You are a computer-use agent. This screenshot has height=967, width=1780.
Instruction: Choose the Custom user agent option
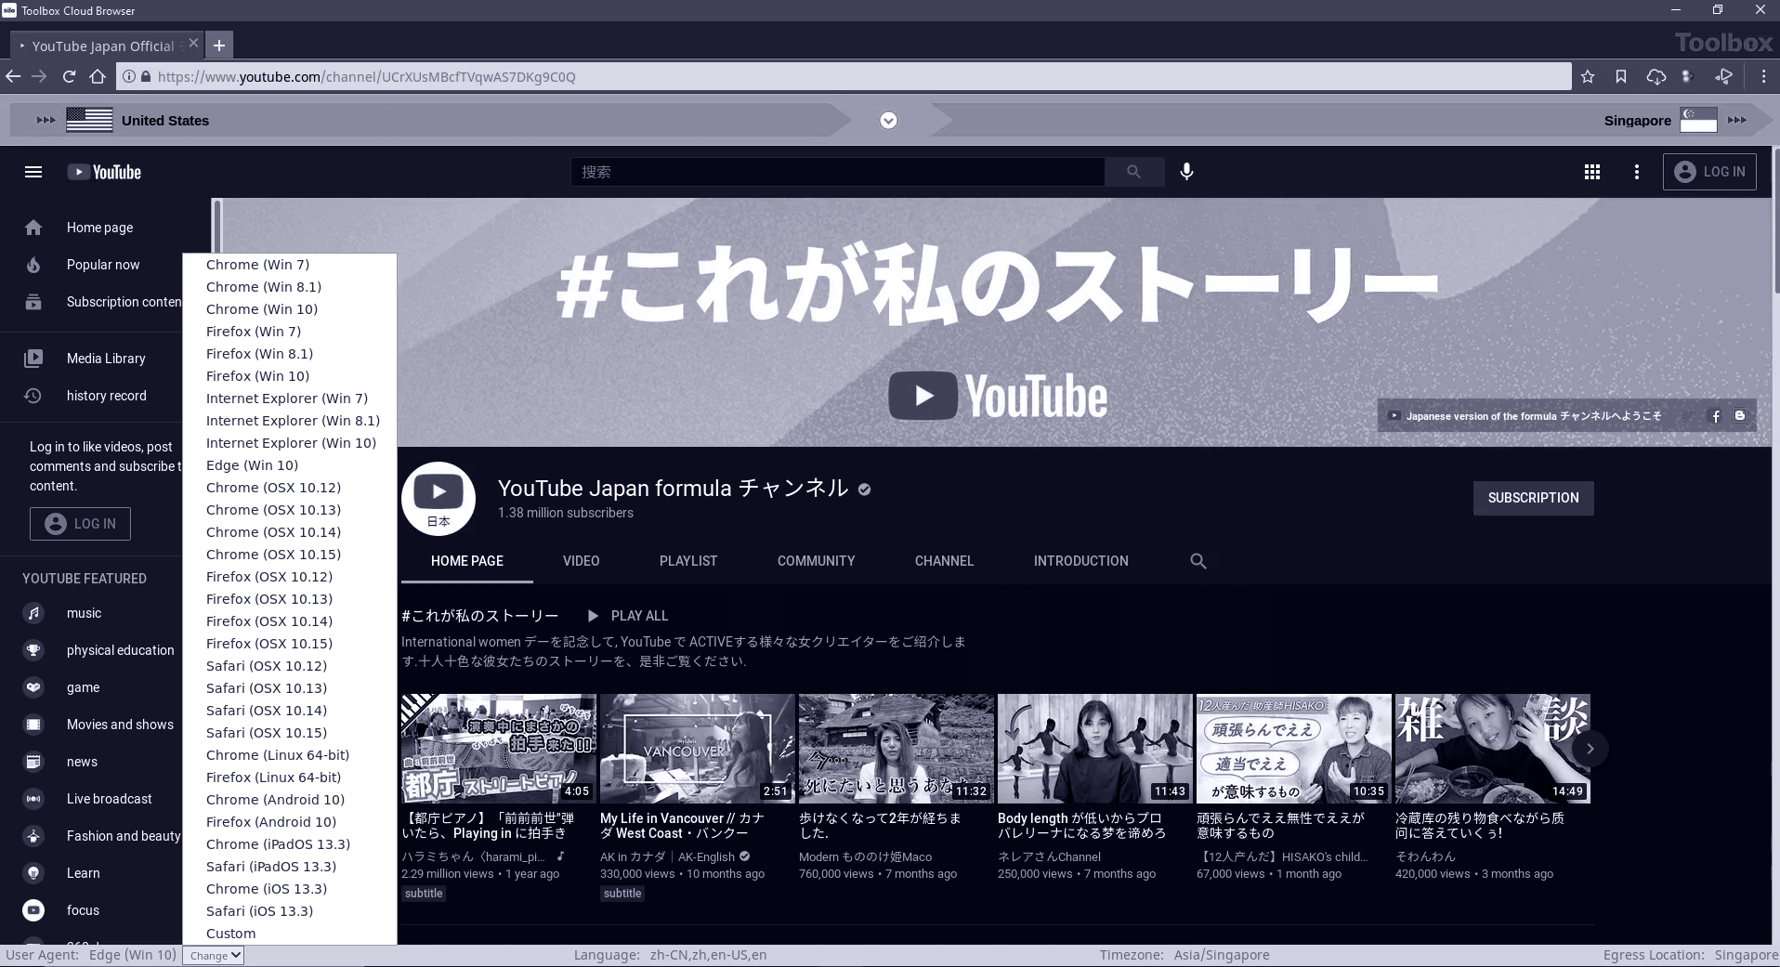(290, 934)
